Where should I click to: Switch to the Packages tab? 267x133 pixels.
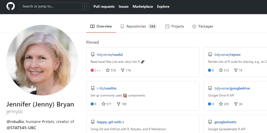point(203,26)
